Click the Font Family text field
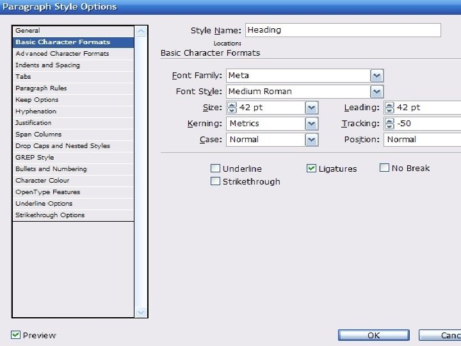This screenshot has width=461, height=346. [298, 76]
